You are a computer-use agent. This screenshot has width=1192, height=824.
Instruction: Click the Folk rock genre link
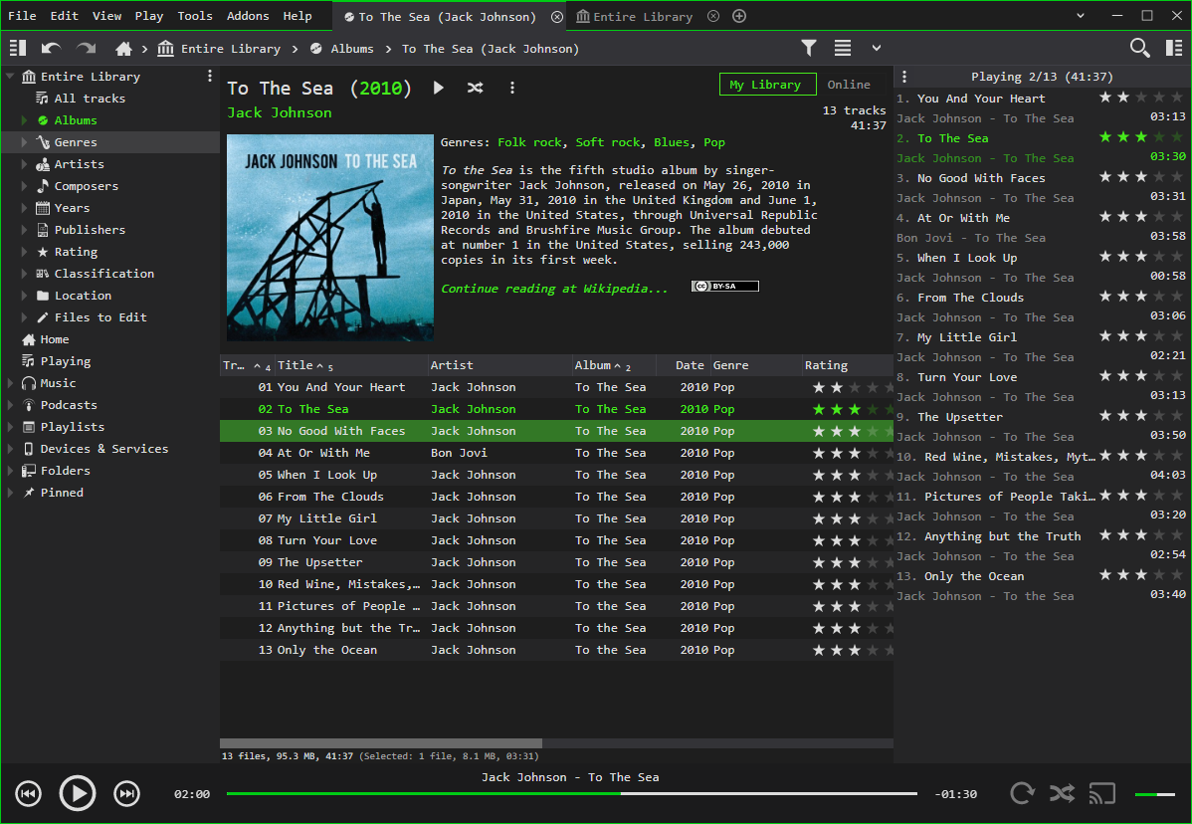click(530, 142)
